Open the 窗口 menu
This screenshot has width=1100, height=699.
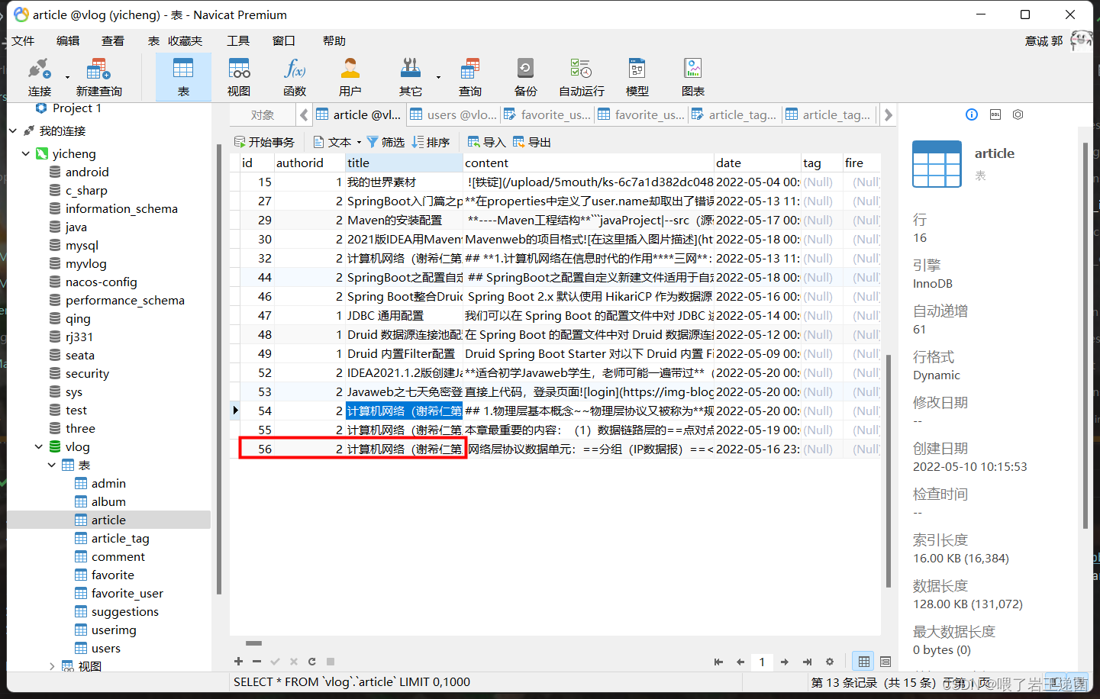click(283, 40)
